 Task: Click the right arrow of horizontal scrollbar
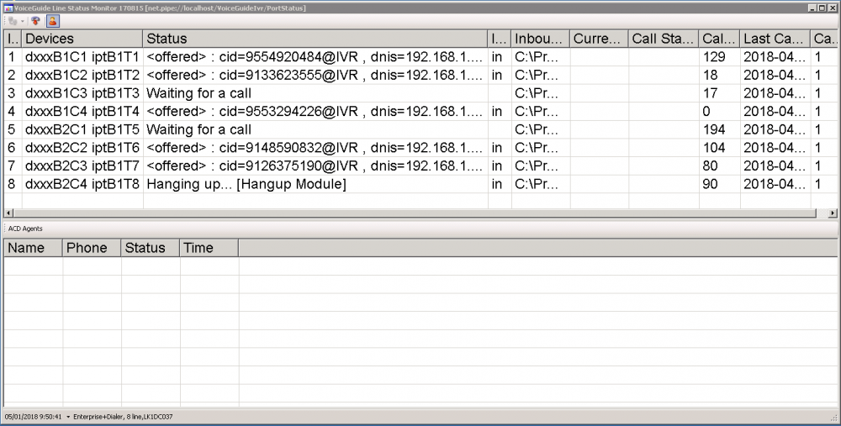tap(833, 214)
